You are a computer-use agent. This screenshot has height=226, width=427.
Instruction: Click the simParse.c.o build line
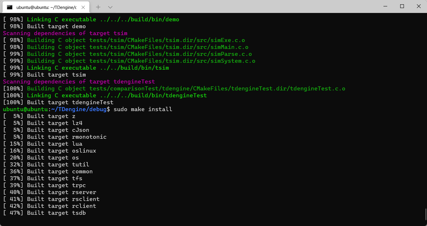point(127,54)
